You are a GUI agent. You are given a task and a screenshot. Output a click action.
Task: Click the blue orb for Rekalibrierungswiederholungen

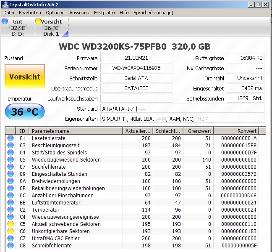10,188
